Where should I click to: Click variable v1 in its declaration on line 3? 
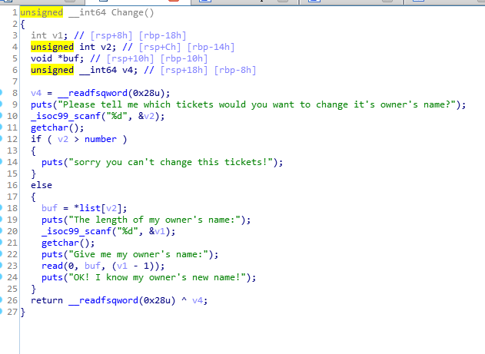[x=58, y=35]
